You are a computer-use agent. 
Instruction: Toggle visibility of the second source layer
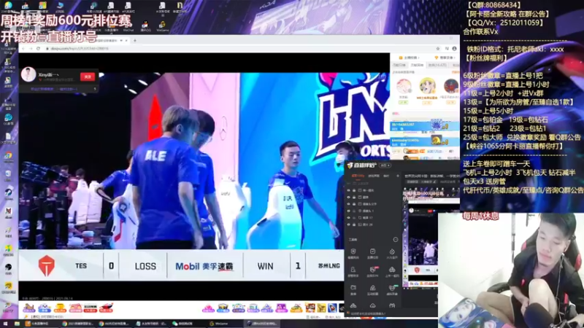[x=349, y=197]
